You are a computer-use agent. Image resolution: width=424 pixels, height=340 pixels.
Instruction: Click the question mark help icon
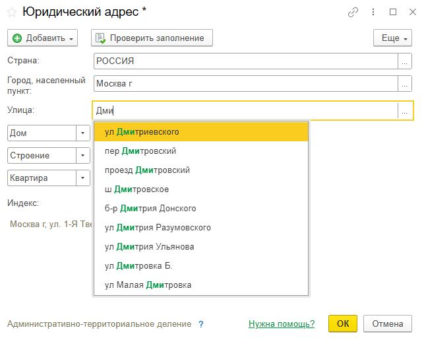click(201, 324)
